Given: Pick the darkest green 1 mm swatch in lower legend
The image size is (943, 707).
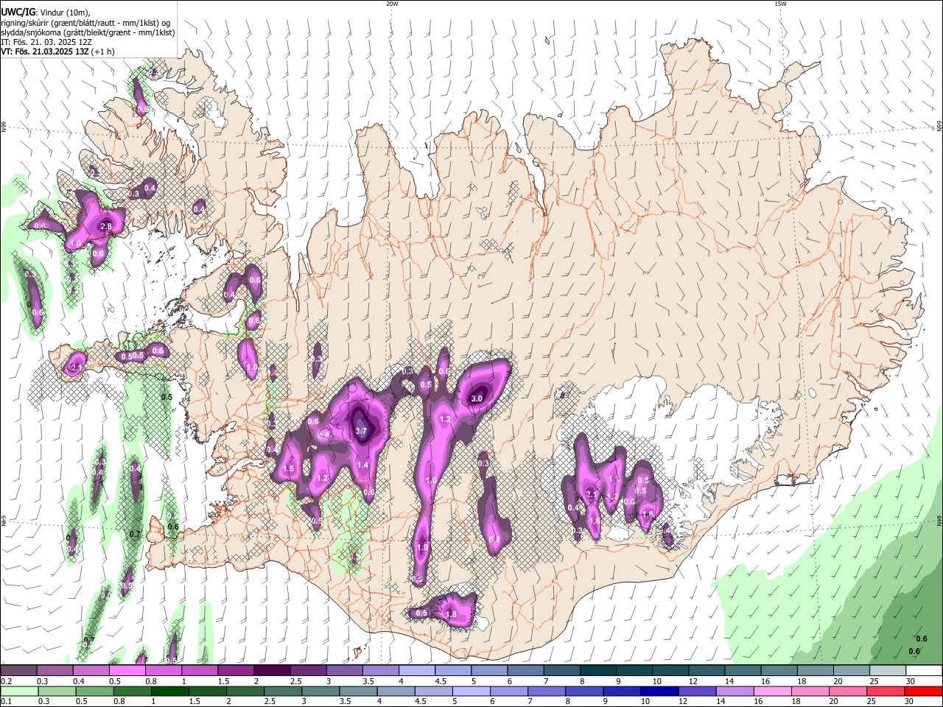Looking at the screenshot, I should pyautogui.click(x=170, y=692).
